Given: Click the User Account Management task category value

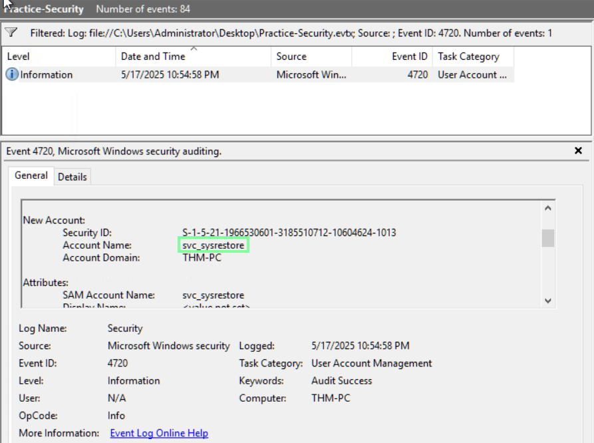Looking at the screenshot, I should coord(371,363).
